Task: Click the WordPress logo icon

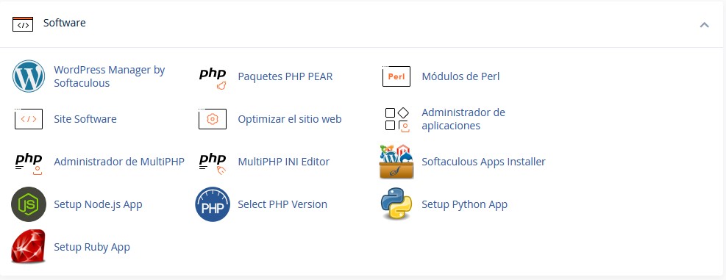Action: click(29, 76)
